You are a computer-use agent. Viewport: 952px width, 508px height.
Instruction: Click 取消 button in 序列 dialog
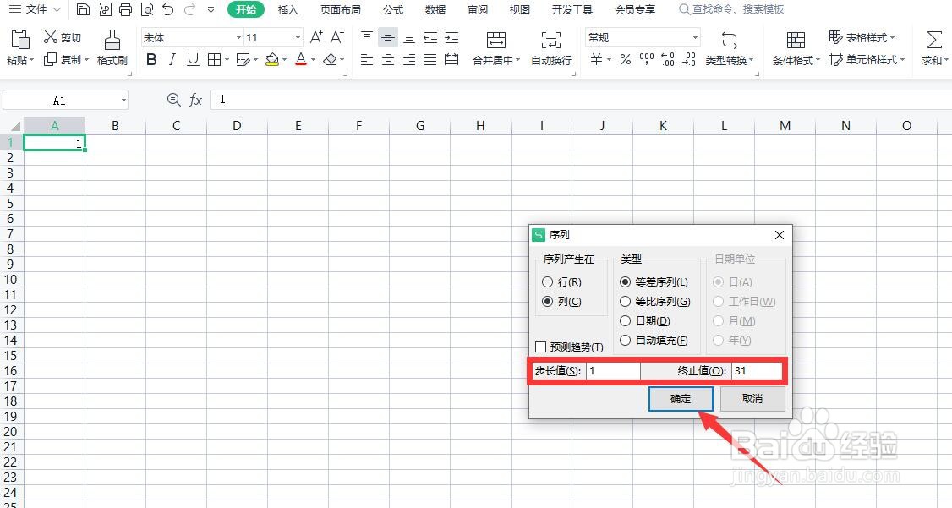(x=752, y=399)
